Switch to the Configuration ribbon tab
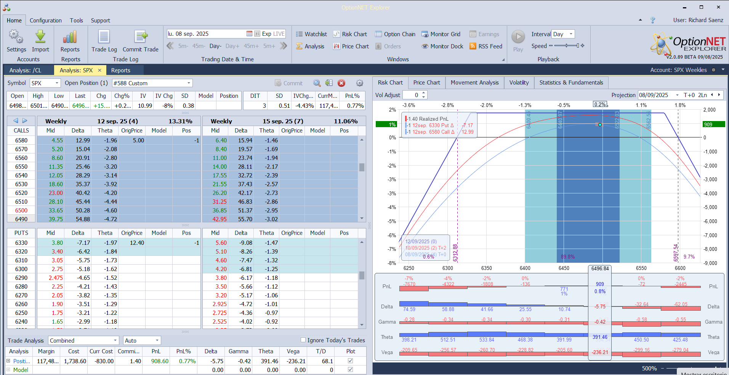The width and height of the screenshot is (729, 375). pos(46,21)
